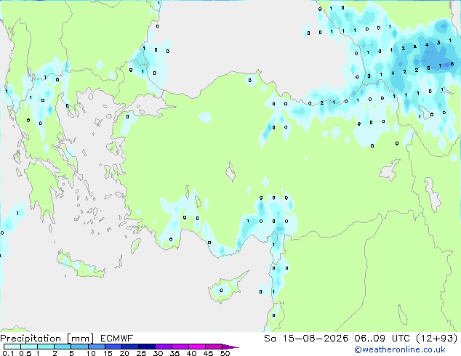Select the "20" legend label

pos(124,353)
